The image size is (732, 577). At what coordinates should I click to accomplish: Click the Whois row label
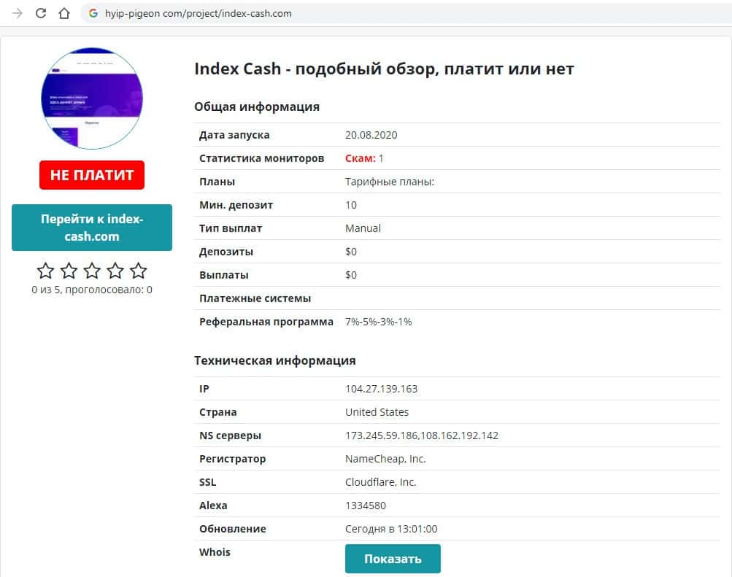[215, 551]
